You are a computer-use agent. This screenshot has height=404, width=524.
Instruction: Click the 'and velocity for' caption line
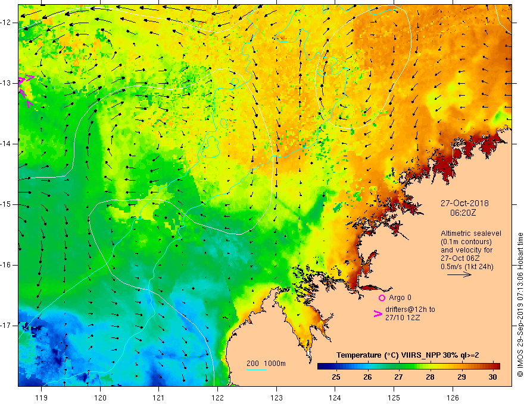466,250
